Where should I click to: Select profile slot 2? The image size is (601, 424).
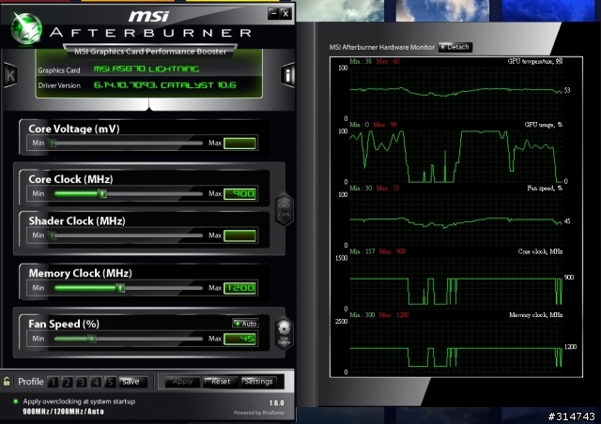[x=68, y=382]
